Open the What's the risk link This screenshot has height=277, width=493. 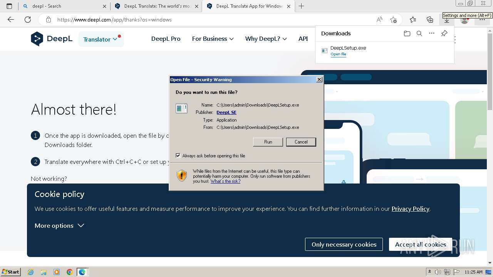225,181
